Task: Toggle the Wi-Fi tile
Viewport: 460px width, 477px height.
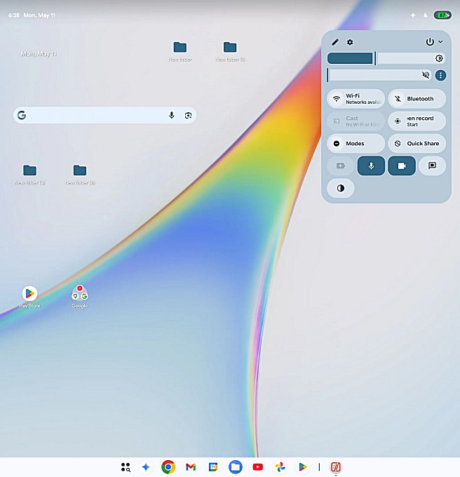Action: click(356, 99)
